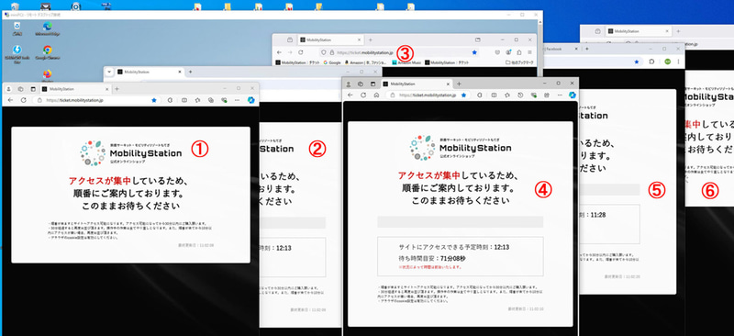The height and width of the screenshot is (336, 734).
Task: Open the Chrome tab search chevron
Action: point(109,72)
